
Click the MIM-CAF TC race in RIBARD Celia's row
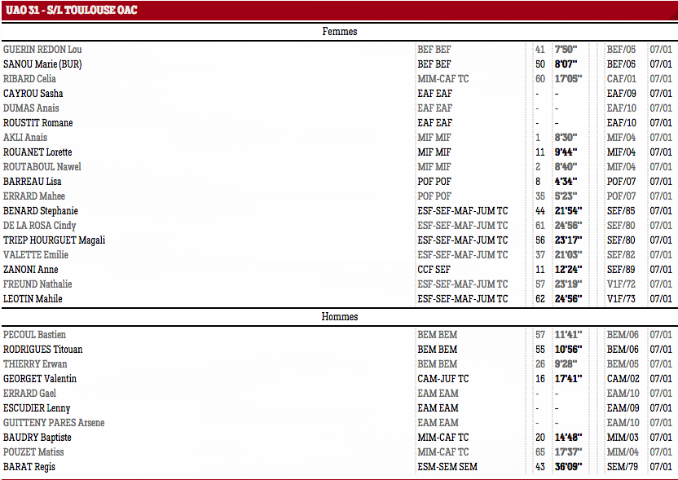[443, 79]
